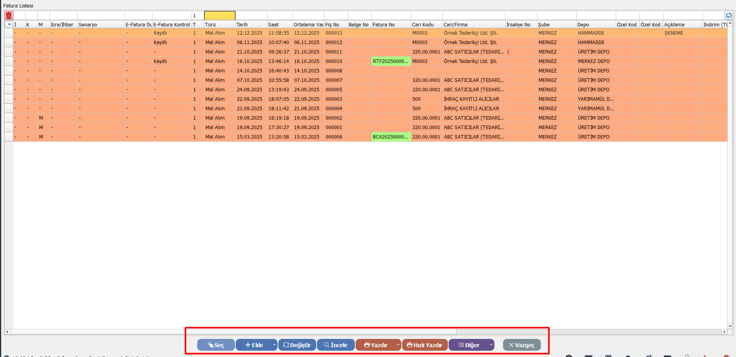Click the blue refresh icon above the grid
The width and height of the screenshot is (736, 357).
[729, 15]
